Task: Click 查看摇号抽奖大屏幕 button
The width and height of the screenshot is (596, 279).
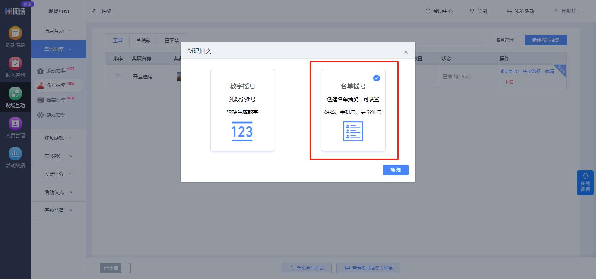Action: point(368,268)
